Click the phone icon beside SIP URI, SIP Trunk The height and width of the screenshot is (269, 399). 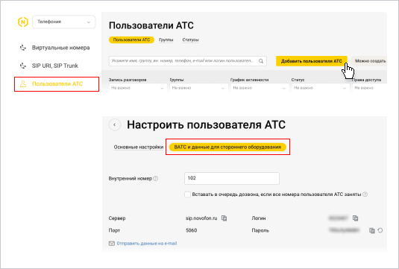tap(23, 66)
